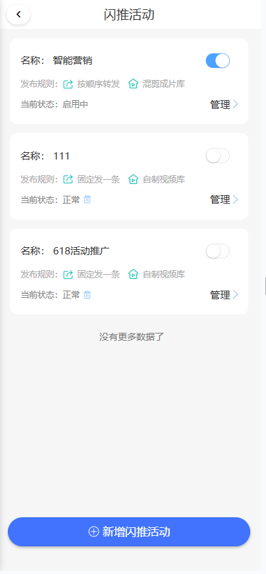Enable the 618活动推广 activity toggle
The image size is (266, 574).
pos(218,251)
